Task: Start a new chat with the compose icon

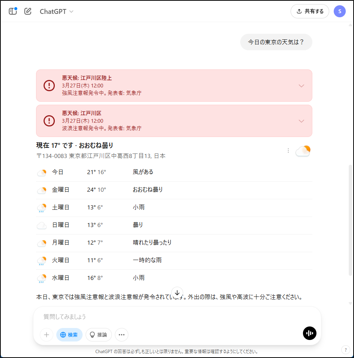Action: click(x=27, y=11)
